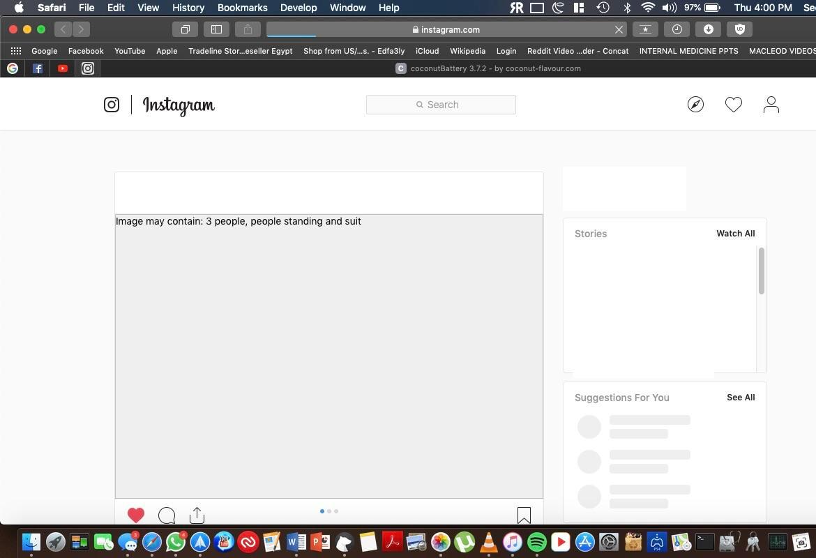Launch Spotify from the Dock
This screenshot has width=816, height=558.
pos(536,542)
